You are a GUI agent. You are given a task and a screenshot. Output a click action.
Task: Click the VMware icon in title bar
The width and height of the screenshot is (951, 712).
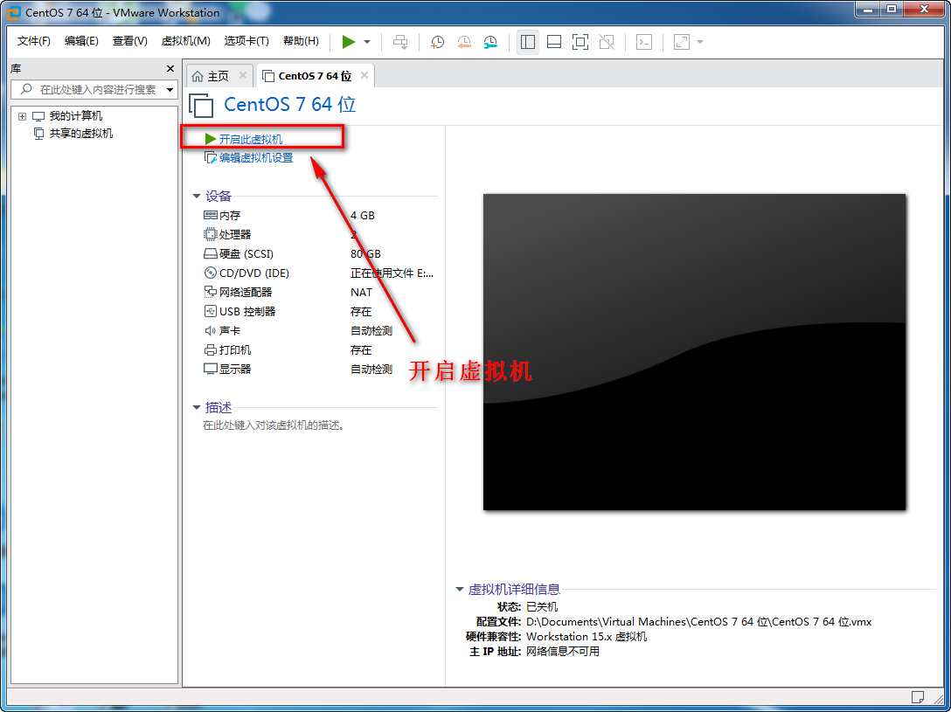coord(13,12)
